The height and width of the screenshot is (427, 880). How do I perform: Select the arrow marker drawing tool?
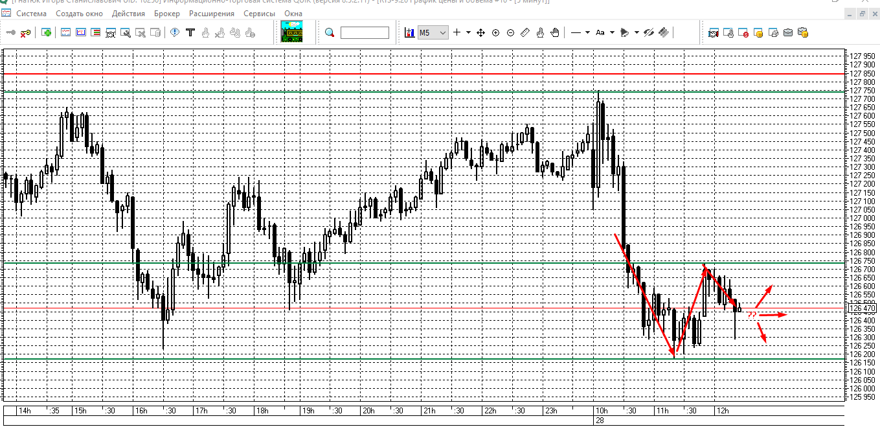click(x=624, y=32)
